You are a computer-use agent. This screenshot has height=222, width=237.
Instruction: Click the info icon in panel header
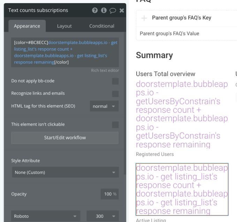[104, 10]
